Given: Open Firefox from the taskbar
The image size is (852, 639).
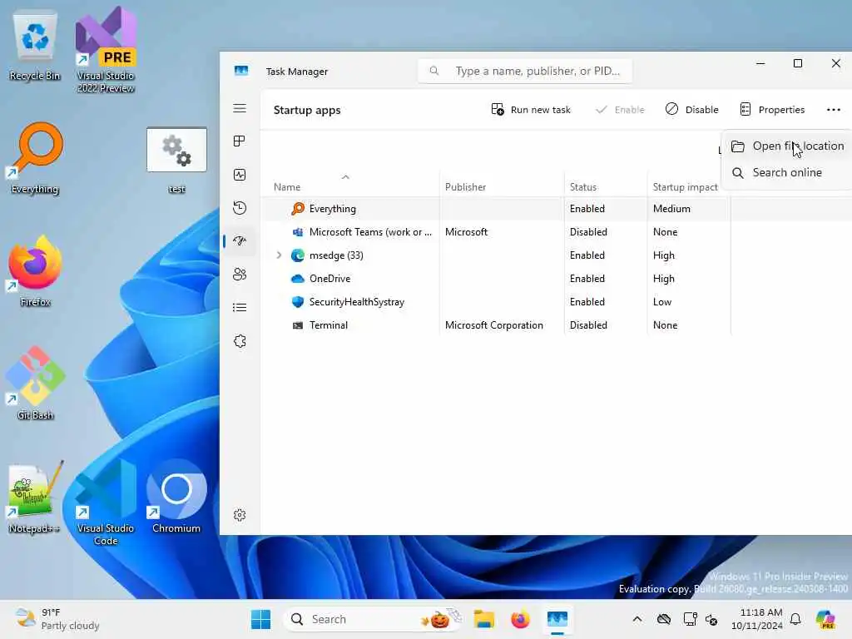Looking at the screenshot, I should 520,619.
